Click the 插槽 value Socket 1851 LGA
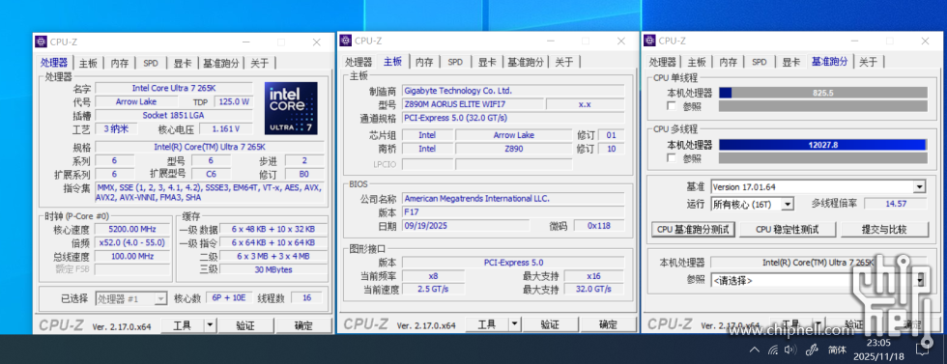The image size is (947, 364). pos(174,115)
